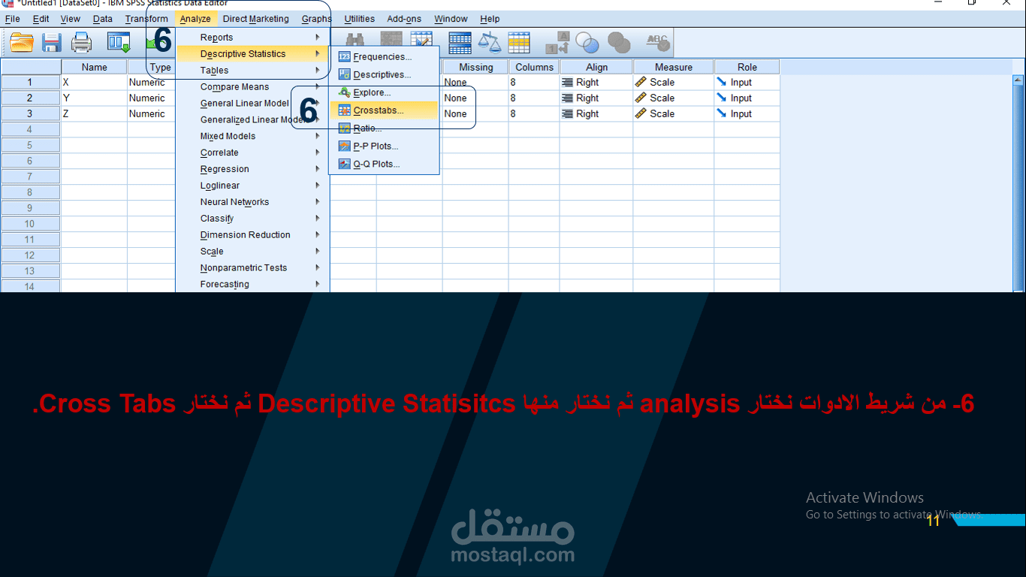Click the Split File toolbar icon
1026x577 pixels.
(459, 43)
